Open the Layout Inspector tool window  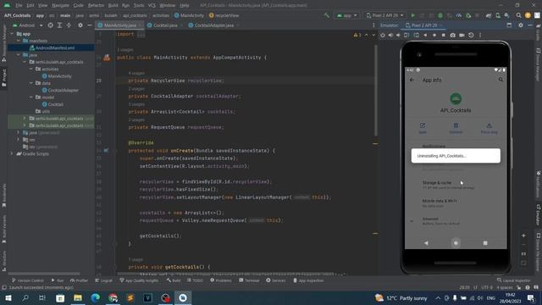[x=514, y=280]
